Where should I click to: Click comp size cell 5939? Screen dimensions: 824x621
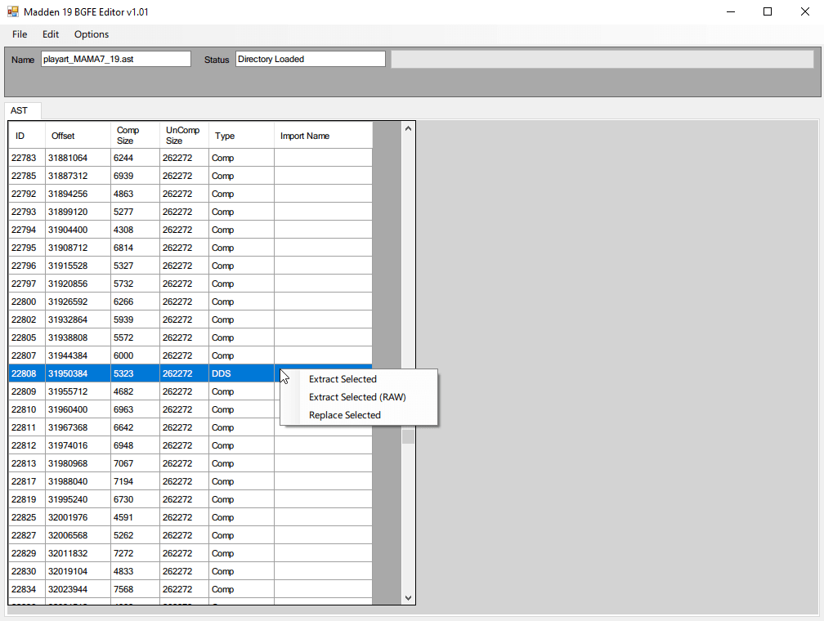tap(135, 319)
